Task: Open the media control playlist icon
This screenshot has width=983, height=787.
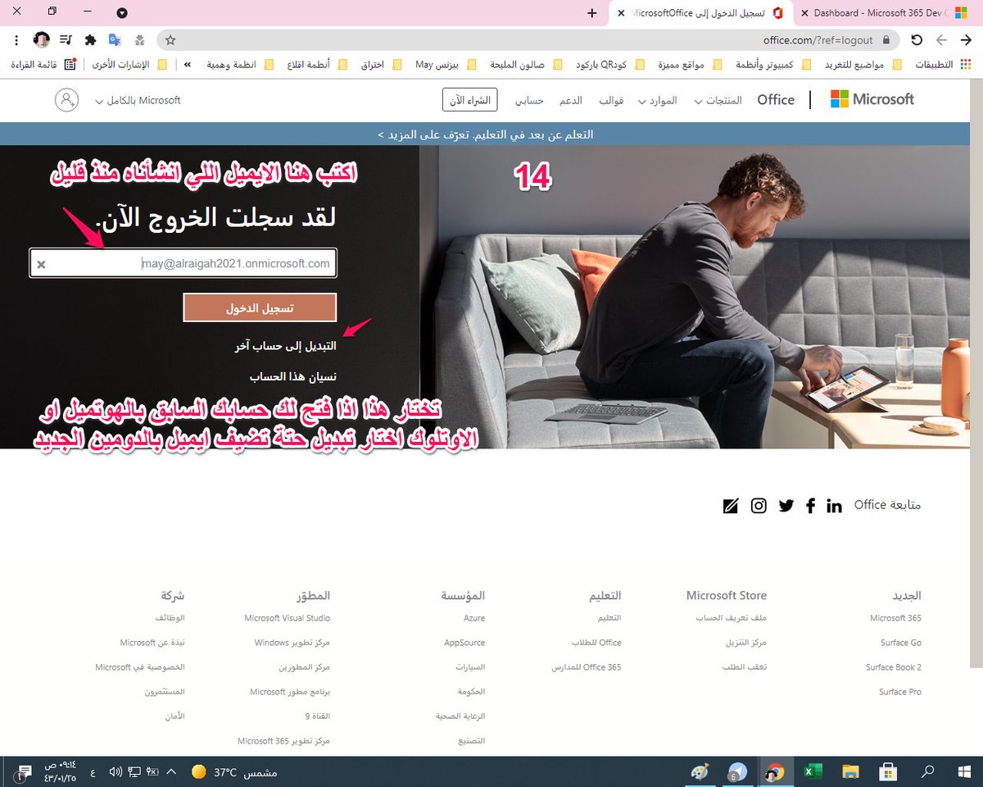Action: [x=66, y=39]
